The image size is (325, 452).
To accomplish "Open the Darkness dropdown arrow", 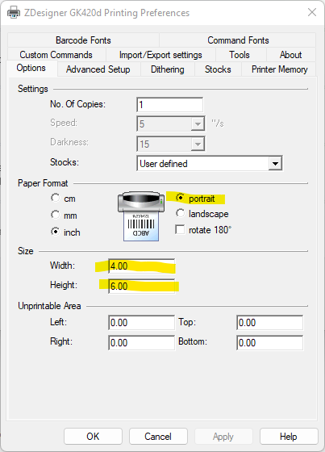I will (198, 144).
